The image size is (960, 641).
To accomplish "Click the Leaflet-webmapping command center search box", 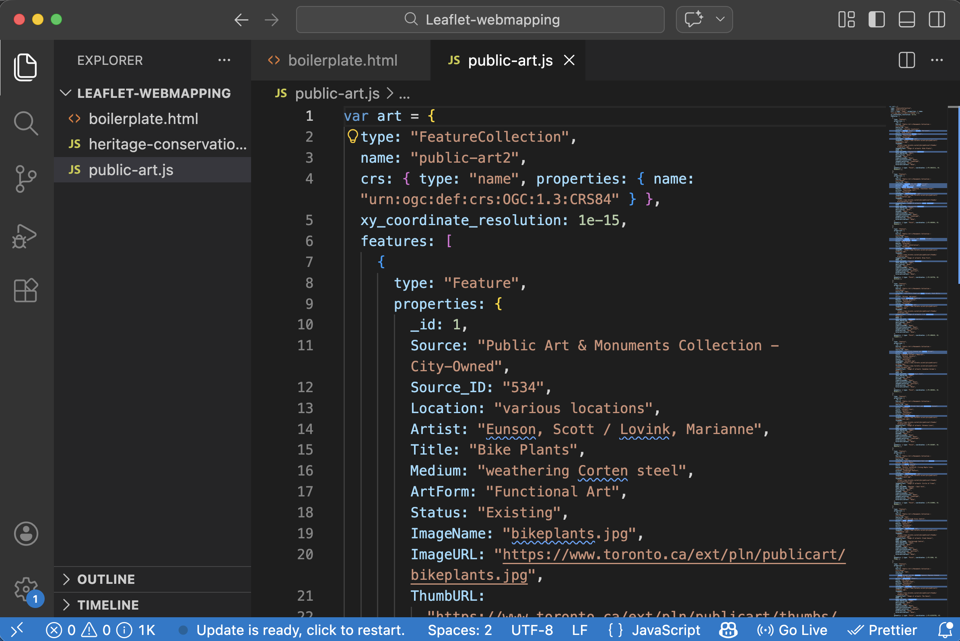I will click(480, 20).
